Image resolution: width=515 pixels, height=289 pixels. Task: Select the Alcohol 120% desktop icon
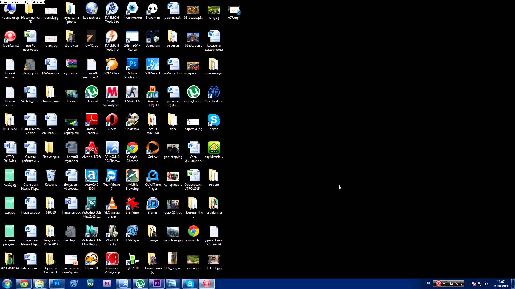[x=91, y=150]
